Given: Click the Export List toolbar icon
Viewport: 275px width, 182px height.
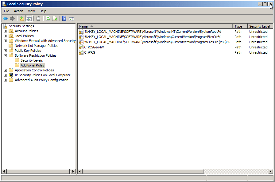Looking at the screenshot, I should click(x=55, y=18).
